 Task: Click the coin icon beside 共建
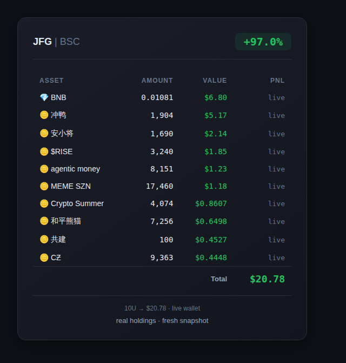44,239
